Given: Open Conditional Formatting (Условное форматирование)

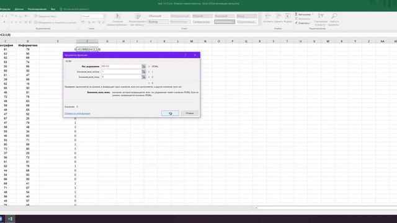Looking at the screenshot, I should (117, 20).
